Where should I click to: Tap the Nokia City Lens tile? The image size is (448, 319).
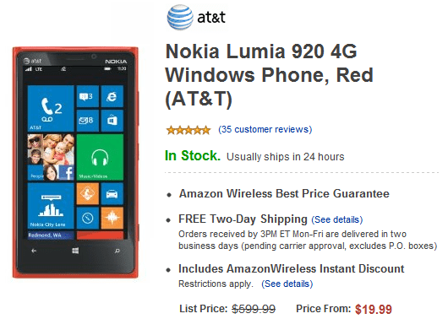pyautogui.click(x=51, y=206)
